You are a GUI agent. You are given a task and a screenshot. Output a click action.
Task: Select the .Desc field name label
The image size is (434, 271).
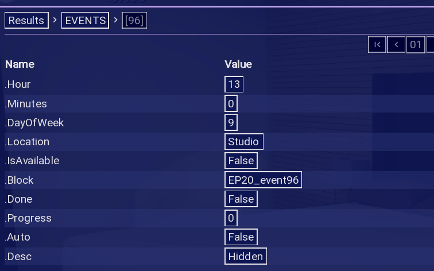click(x=18, y=257)
